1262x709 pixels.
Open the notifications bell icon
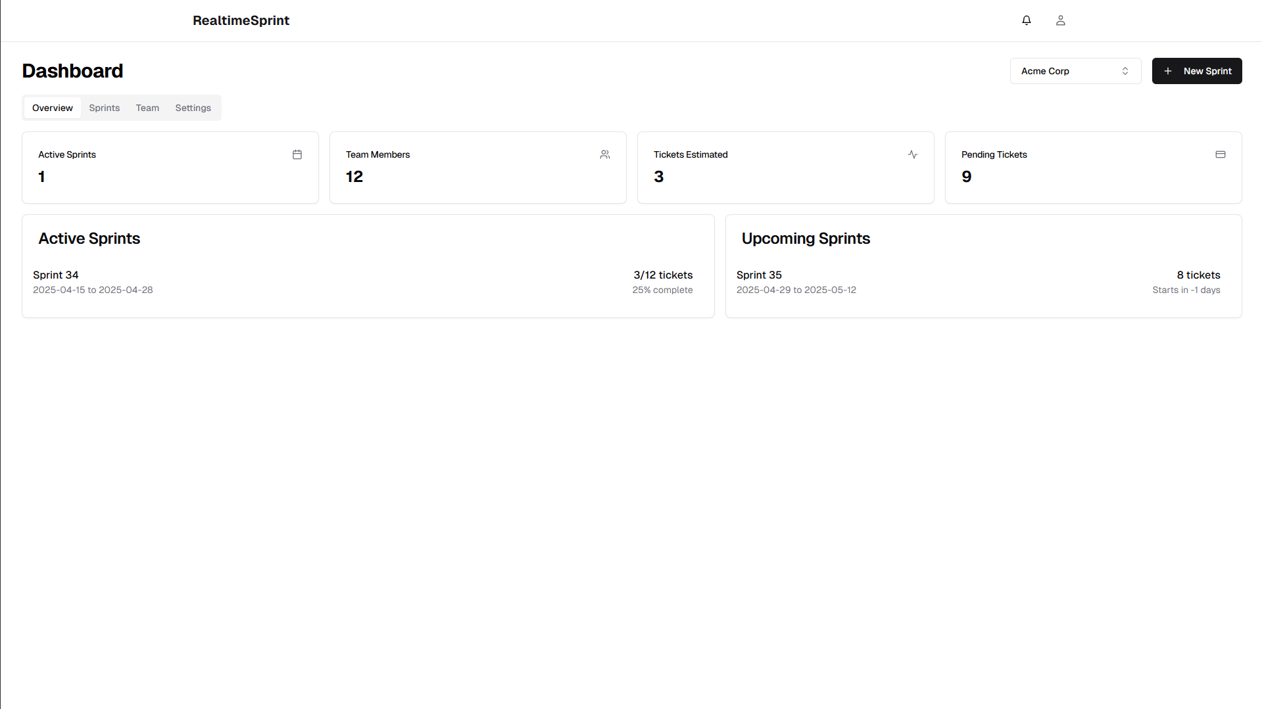(x=1027, y=20)
